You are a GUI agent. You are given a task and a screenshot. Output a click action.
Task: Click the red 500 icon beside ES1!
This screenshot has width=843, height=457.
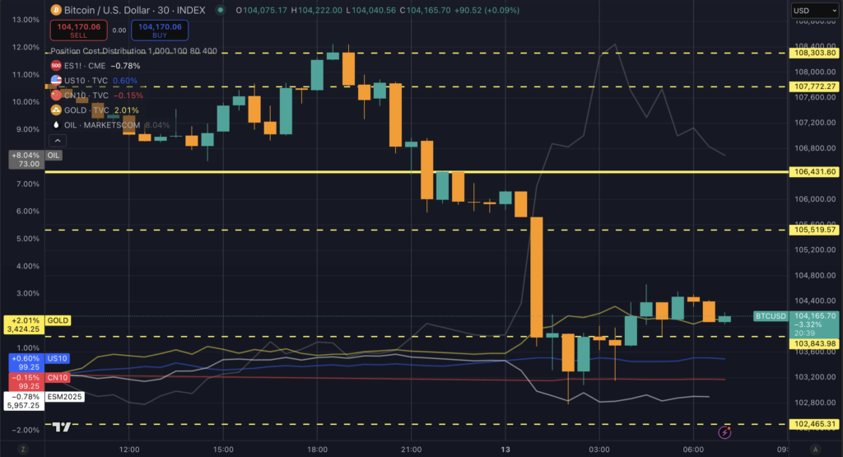click(56, 66)
